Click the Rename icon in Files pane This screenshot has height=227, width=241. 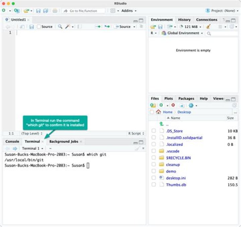182,105
